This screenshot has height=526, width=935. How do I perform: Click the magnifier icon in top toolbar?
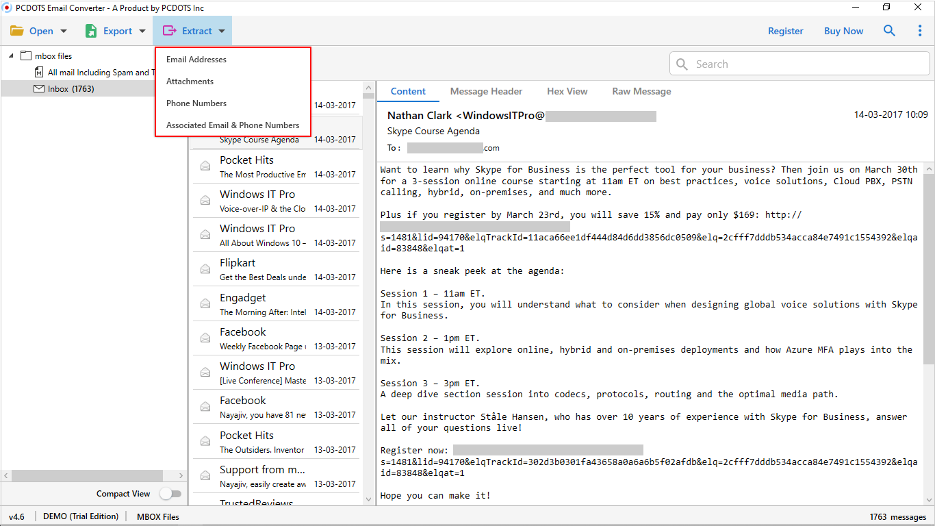(x=889, y=31)
